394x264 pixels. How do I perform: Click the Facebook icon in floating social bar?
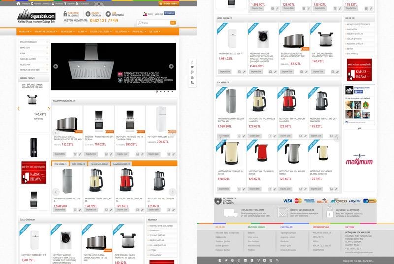[x=192, y=62]
